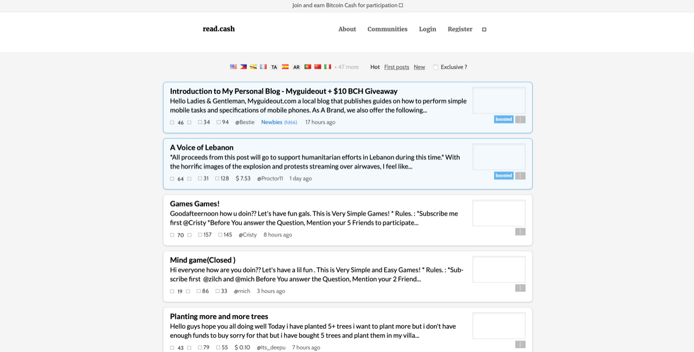This screenshot has height=352, width=694.
Task: Click the vote icon before count 46
Action: pyautogui.click(x=172, y=123)
